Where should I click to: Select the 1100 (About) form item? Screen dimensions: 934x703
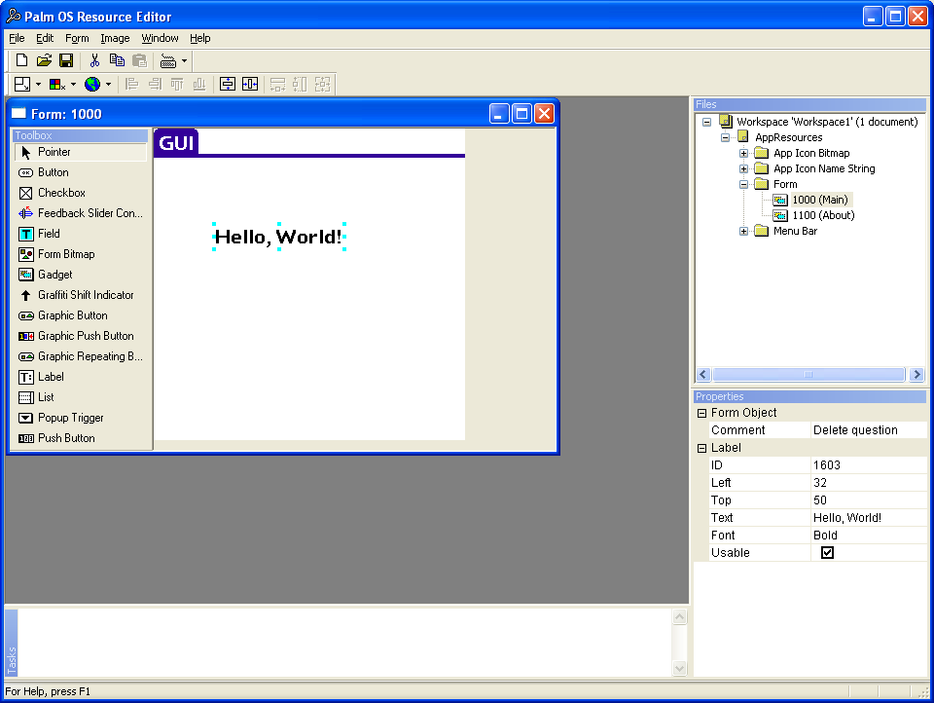tap(823, 215)
